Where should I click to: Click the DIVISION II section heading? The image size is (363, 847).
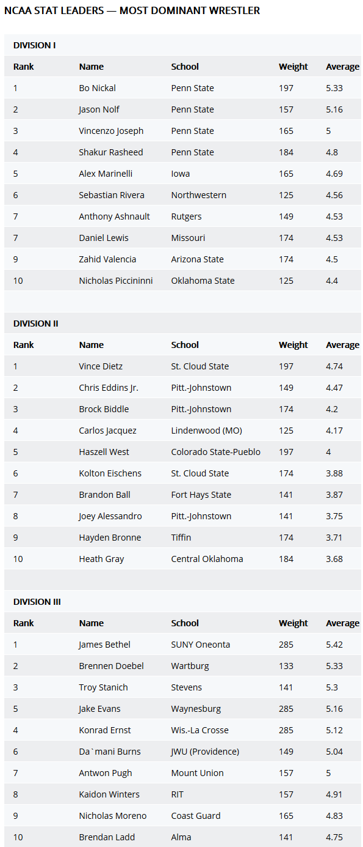(35, 324)
